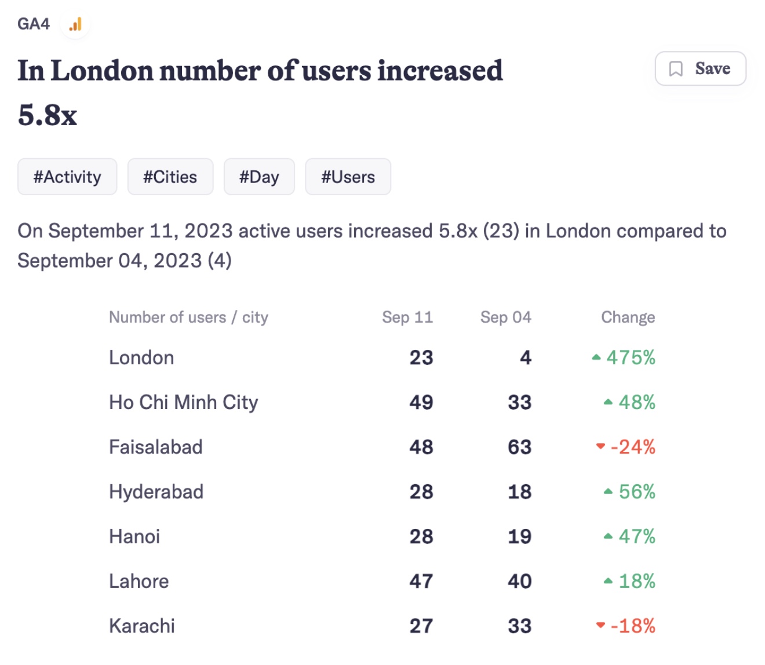Click the GA4 analytics bar chart icon
Screen dimensions: 765x665
click(75, 24)
